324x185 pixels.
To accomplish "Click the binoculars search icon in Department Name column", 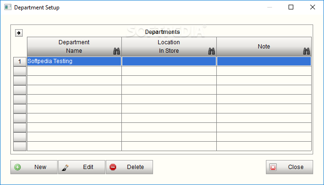I will 117,51.
